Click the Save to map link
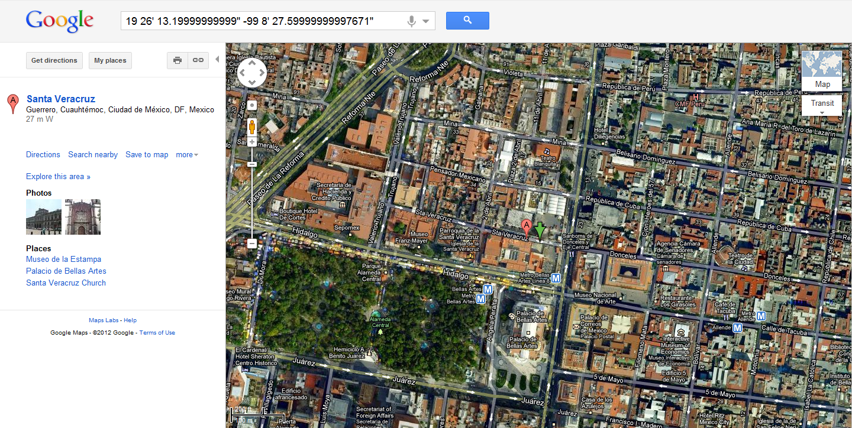The width and height of the screenshot is (852, 428). [x=147, y=155]
